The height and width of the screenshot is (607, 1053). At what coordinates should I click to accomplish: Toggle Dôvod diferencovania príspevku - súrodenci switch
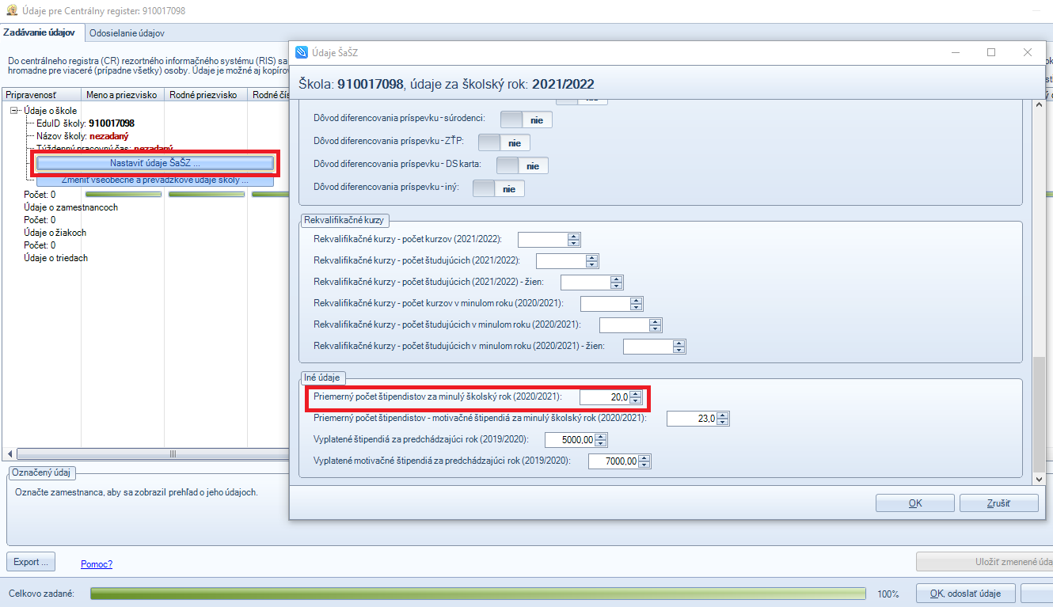(526, 120)
